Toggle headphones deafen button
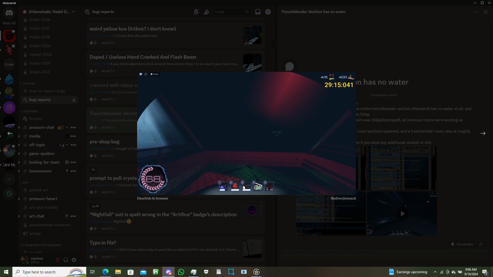 pos(66,260)
